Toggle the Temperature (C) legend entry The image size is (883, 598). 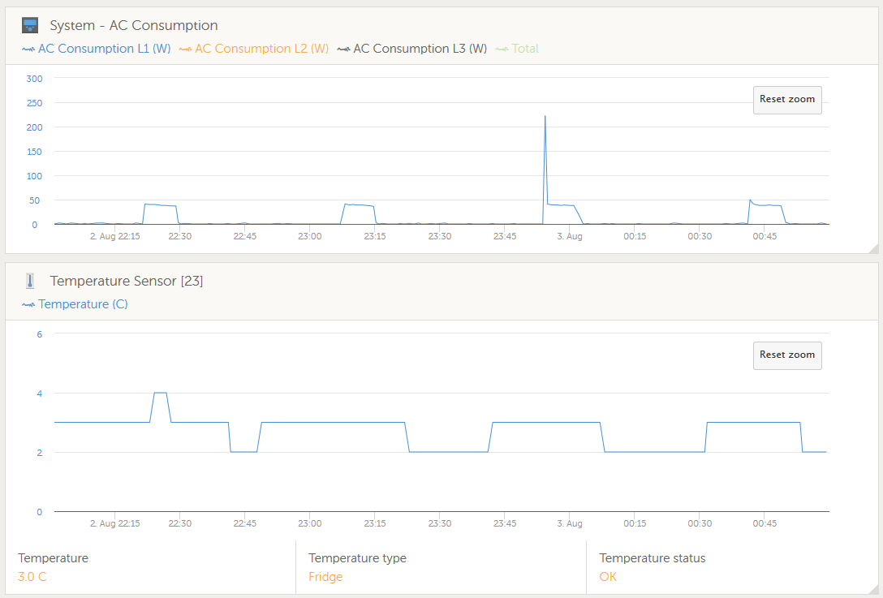(x=75, y=304)
